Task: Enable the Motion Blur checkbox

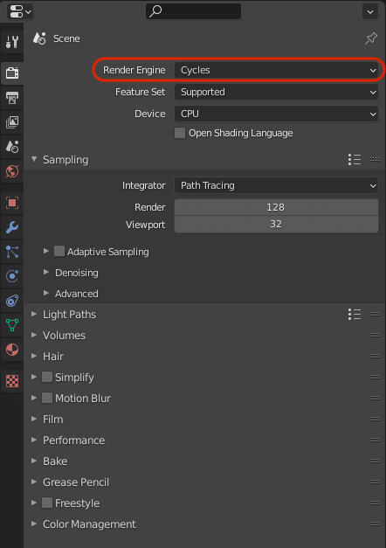Action: 47,398
